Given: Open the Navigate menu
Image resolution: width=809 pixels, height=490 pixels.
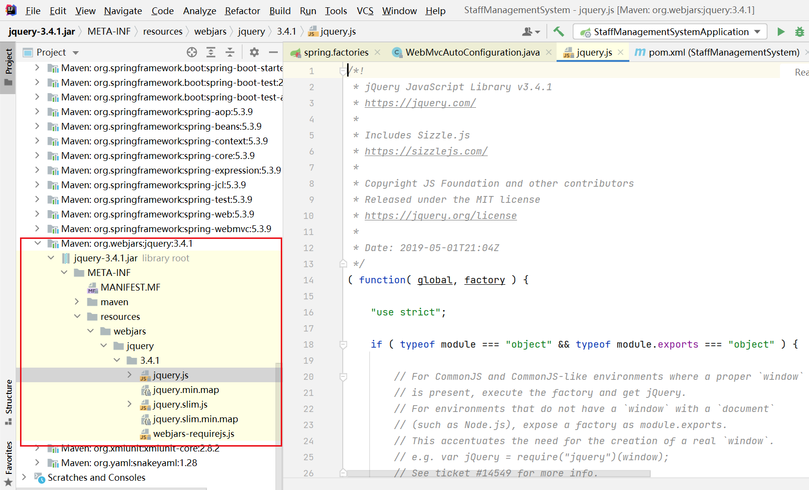Looking at the screenshot, I should click(123, 11).
